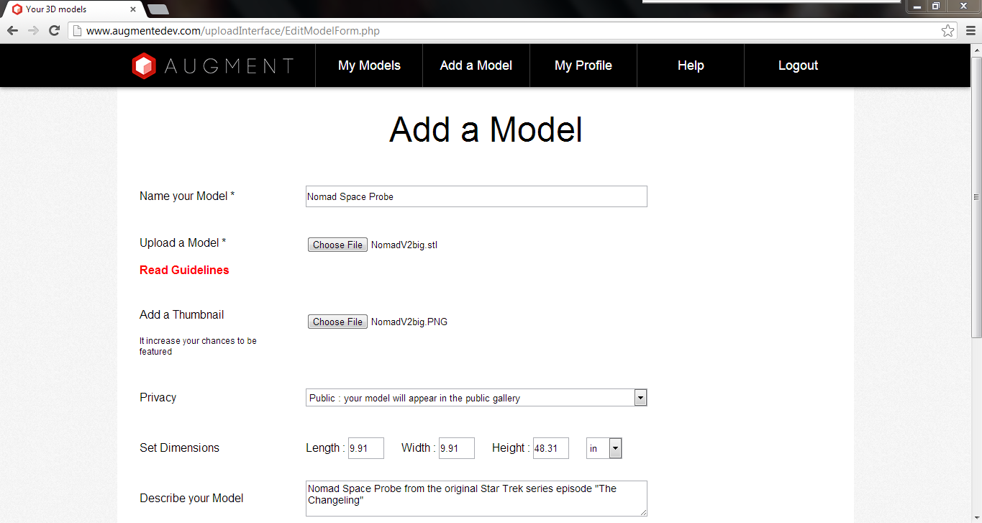Click the red hexagon favicon on the browser tab
Viewport: 982px width, 523px height.
coord(17,9)
